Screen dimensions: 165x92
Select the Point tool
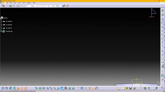click(163, 46)
